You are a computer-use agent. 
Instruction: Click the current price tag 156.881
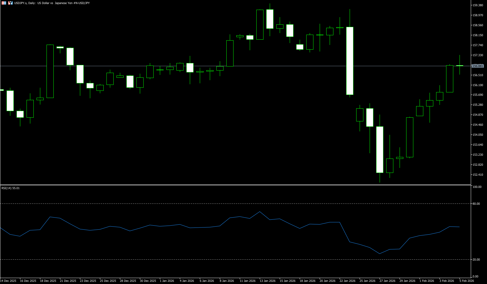click(x=478, y=66)
